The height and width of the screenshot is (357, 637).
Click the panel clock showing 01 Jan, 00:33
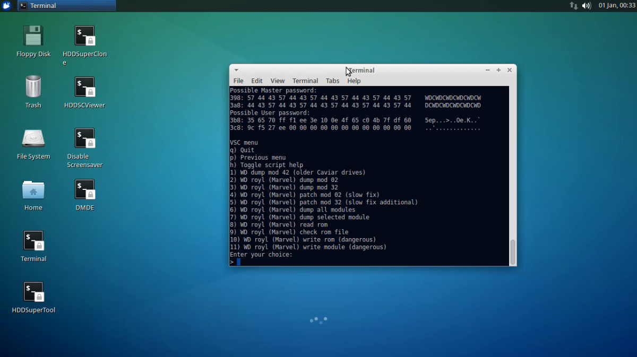(617, 6)
